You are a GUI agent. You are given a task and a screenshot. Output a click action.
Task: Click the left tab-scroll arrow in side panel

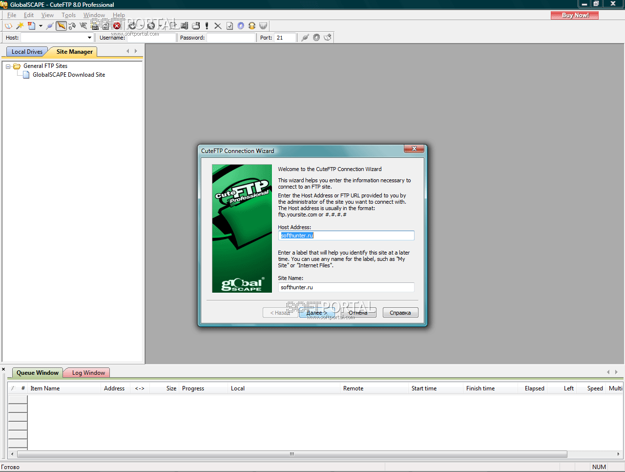[x=128, y=51]
